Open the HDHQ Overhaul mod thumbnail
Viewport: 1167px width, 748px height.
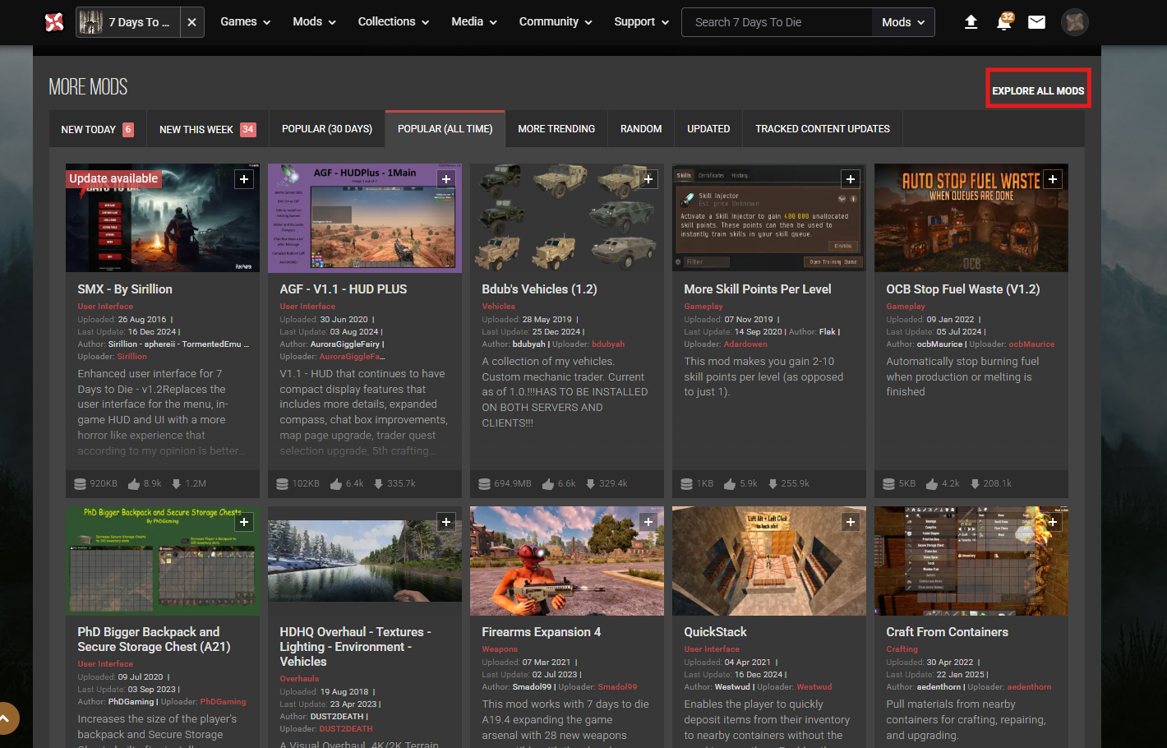coord(365,561)
